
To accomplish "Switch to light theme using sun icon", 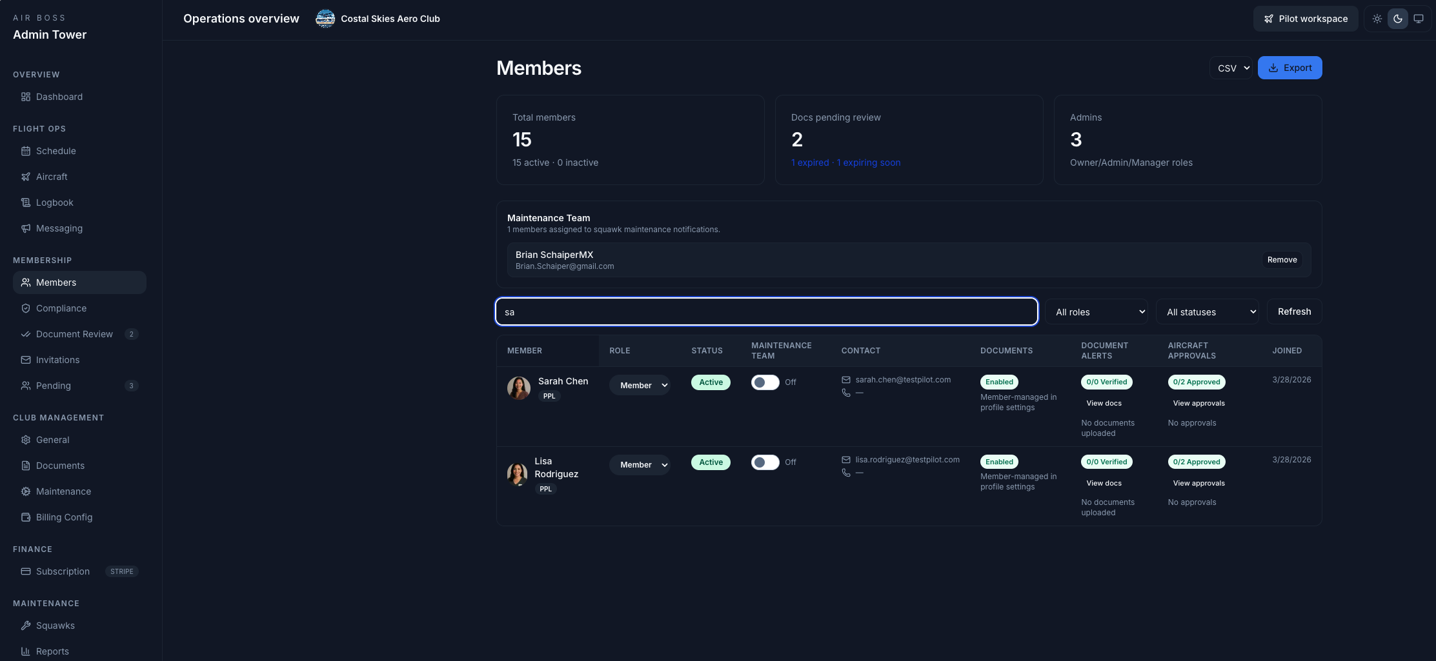I will [x=1377, y=19].
